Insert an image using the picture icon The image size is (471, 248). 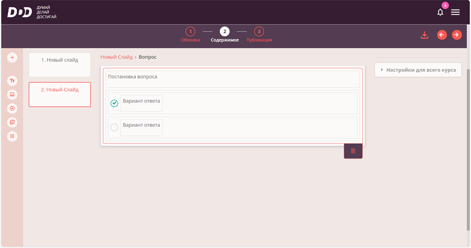13,94
